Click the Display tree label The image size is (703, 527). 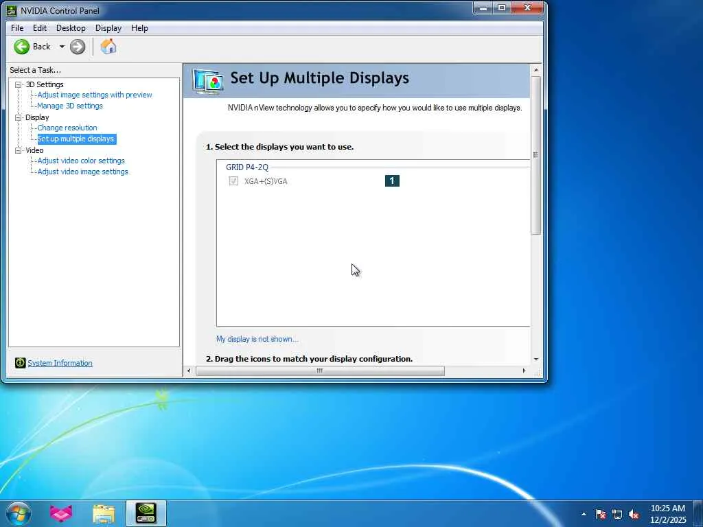click(x=37, y=117)
